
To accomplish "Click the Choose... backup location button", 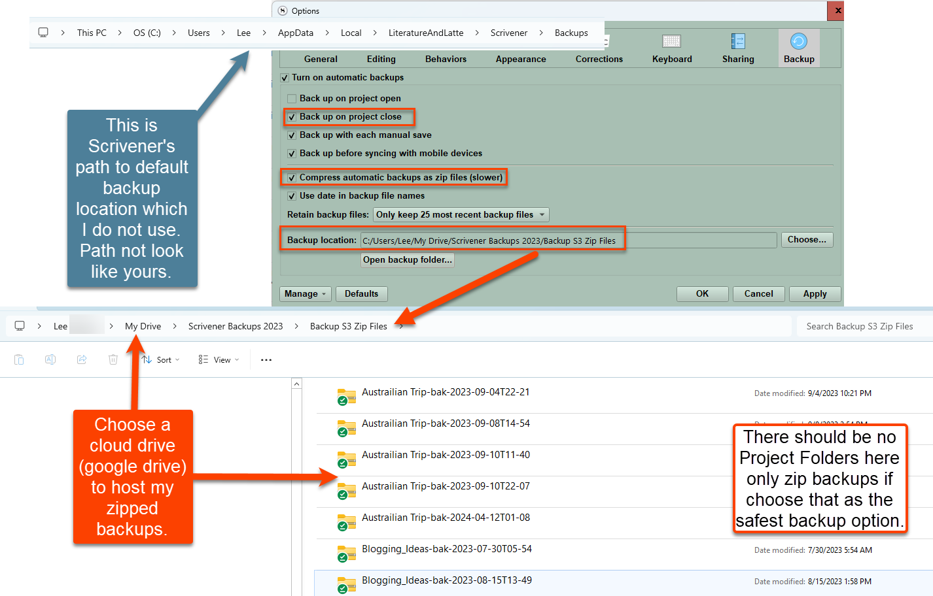I will pos(807,240).
